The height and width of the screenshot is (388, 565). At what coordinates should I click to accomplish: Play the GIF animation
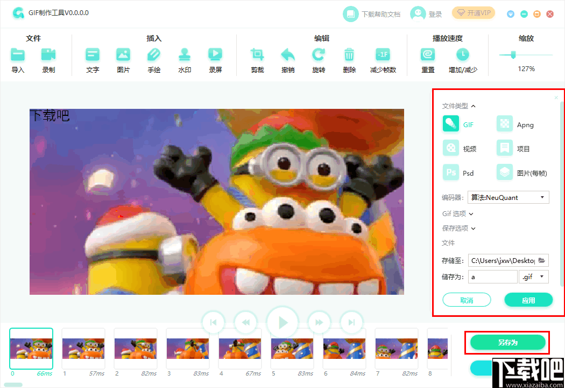282,322
